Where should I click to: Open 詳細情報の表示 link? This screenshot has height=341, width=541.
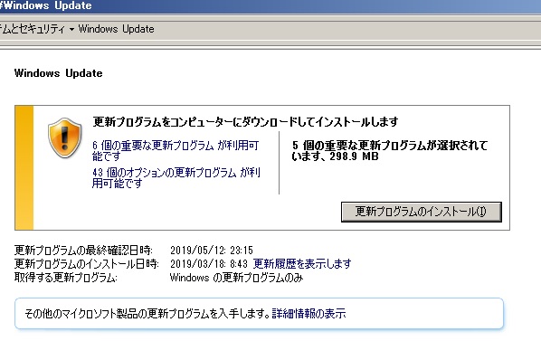point(308,314)
